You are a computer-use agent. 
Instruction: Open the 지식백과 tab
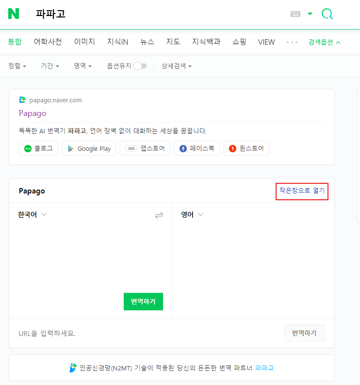coord(206,42)
